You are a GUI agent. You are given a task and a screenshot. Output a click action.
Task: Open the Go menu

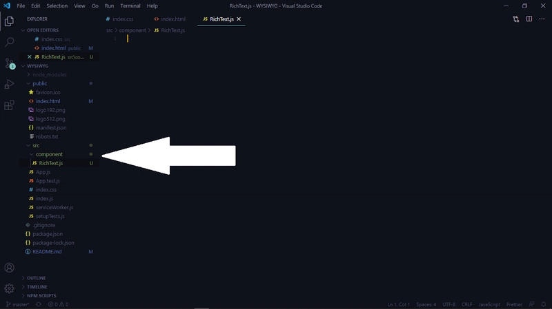click(95, 6)
